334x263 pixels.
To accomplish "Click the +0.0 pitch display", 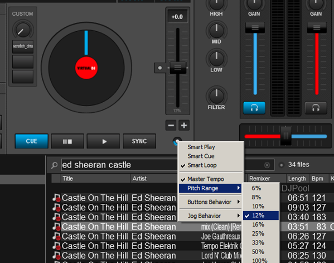I will [x=177, y=16].
